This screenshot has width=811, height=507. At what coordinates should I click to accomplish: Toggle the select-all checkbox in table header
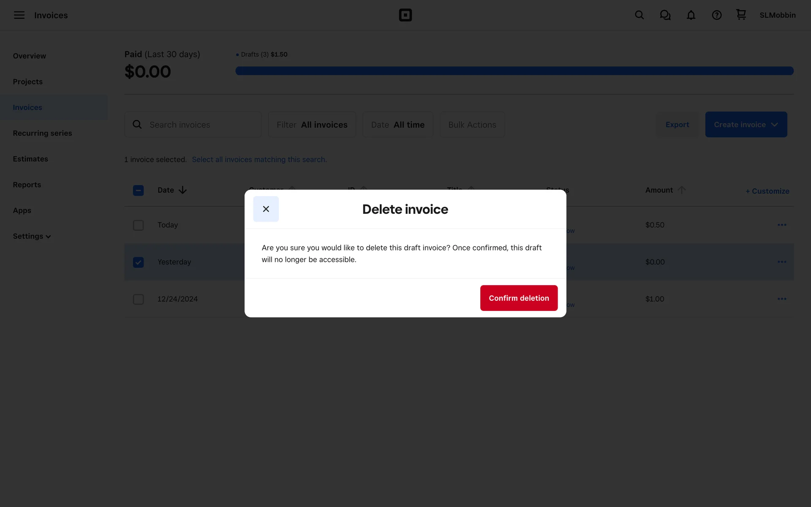pyautogui.click(x=138, y=191)
